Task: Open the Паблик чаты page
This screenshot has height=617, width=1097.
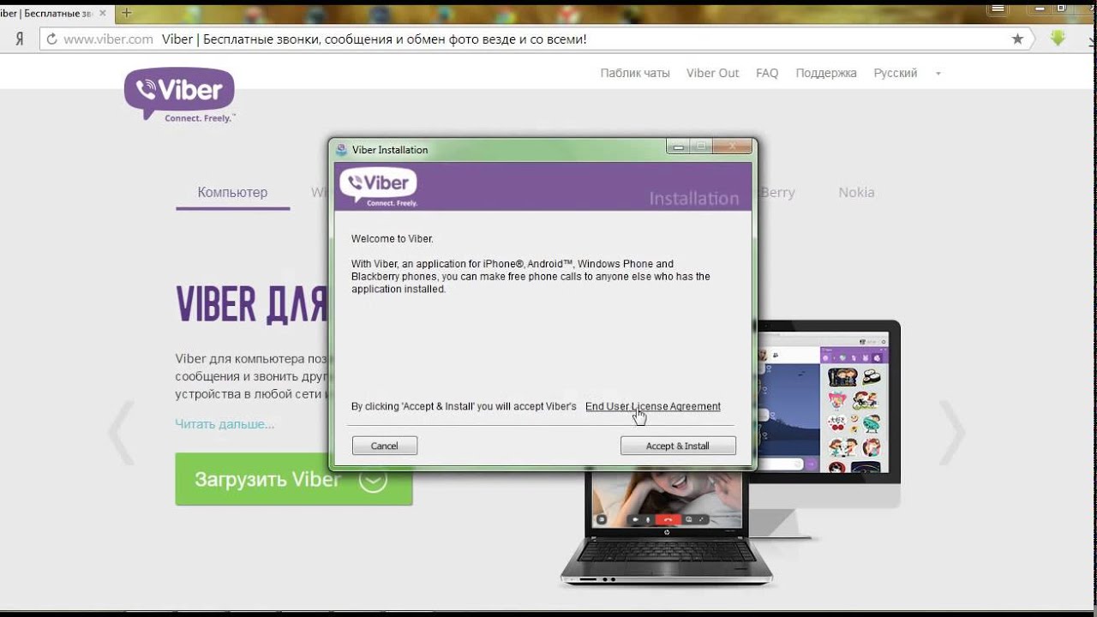Action: coord(635,73)
